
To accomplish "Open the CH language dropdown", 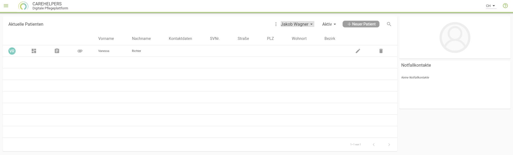I will point(490,6).
